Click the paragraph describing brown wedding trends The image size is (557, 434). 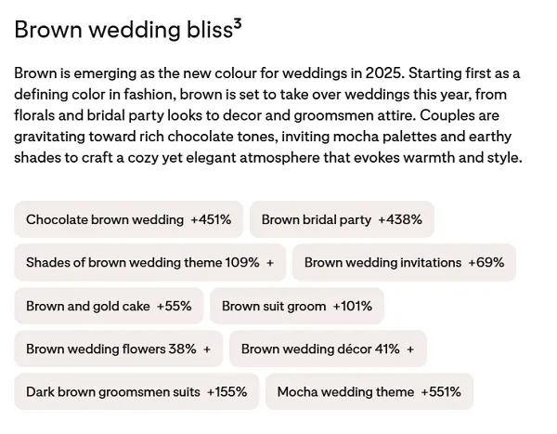tap(269, 115)
